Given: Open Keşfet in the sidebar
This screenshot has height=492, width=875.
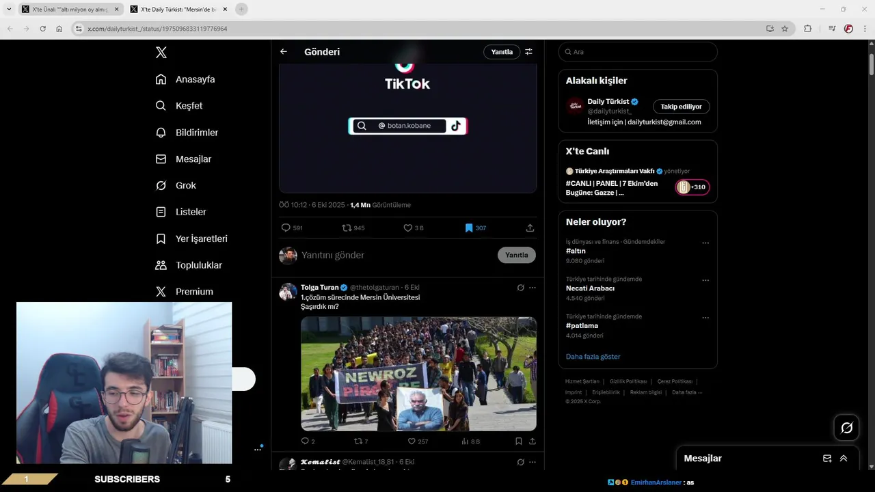Looking at the screenshot, I should tap(179, 106).
